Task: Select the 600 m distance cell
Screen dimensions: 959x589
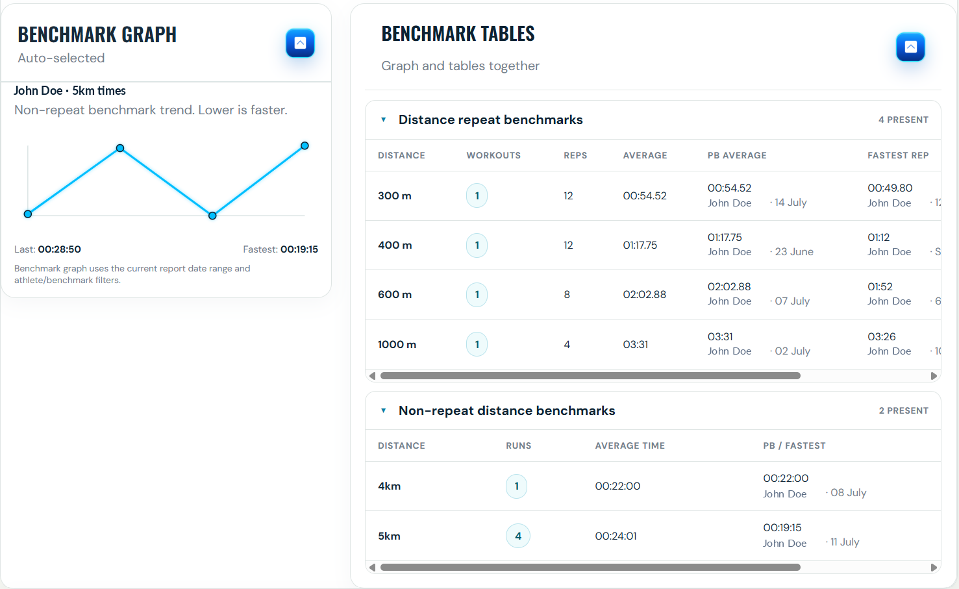Action: click(x=395, y=294)
